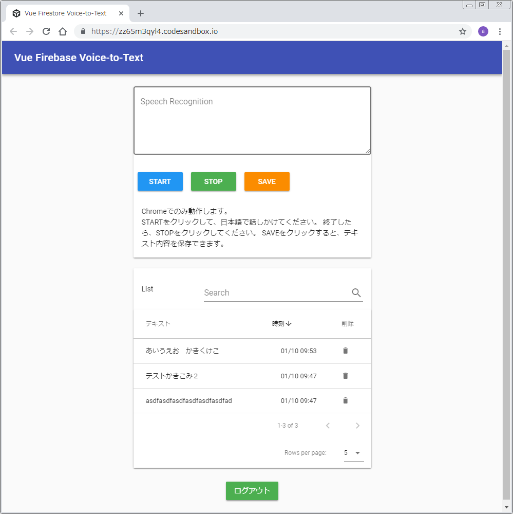
Task: Delete the テストかきこみ2 entry
Action: click(x=345, y=376)
